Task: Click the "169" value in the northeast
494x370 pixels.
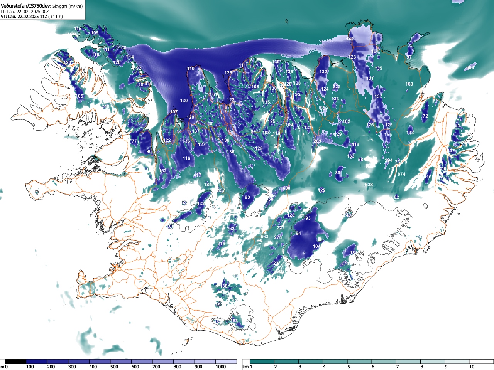Action: [409, 84]
